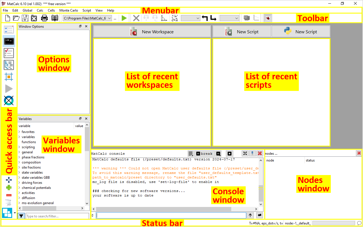Click the plot curve toolbar icon
The height and width of the screenshot is (227, 363).
256,18
